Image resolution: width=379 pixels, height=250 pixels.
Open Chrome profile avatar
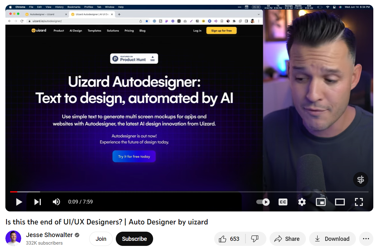(x=252, y=21)
